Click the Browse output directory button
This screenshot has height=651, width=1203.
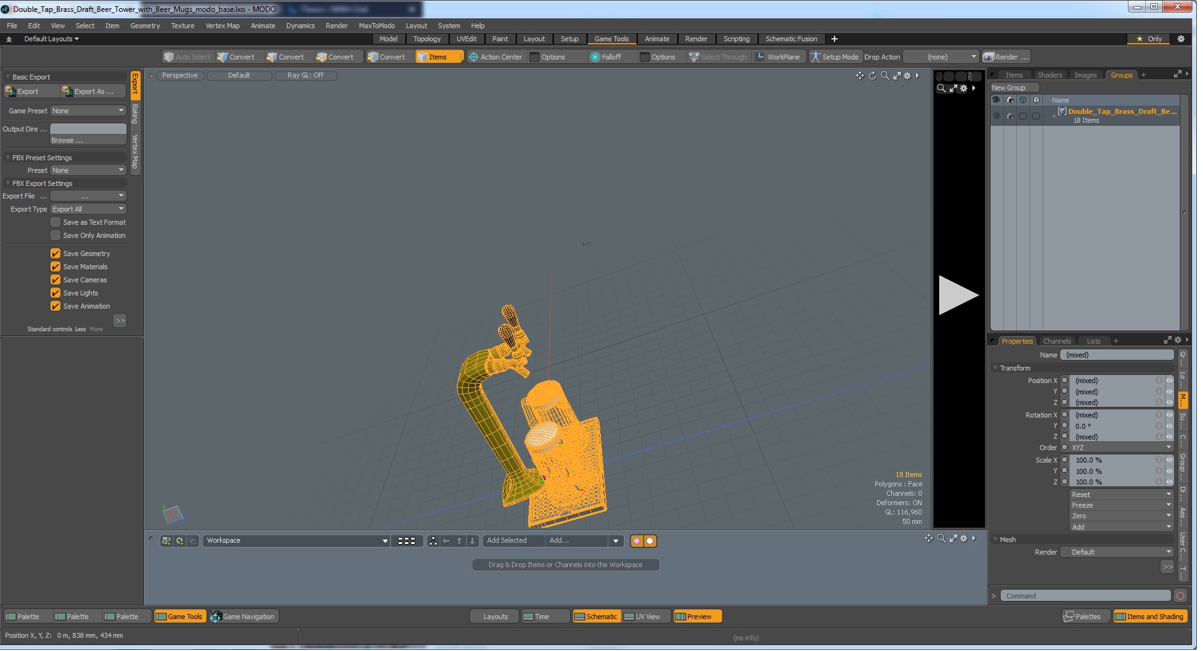(x=88, y=140)
